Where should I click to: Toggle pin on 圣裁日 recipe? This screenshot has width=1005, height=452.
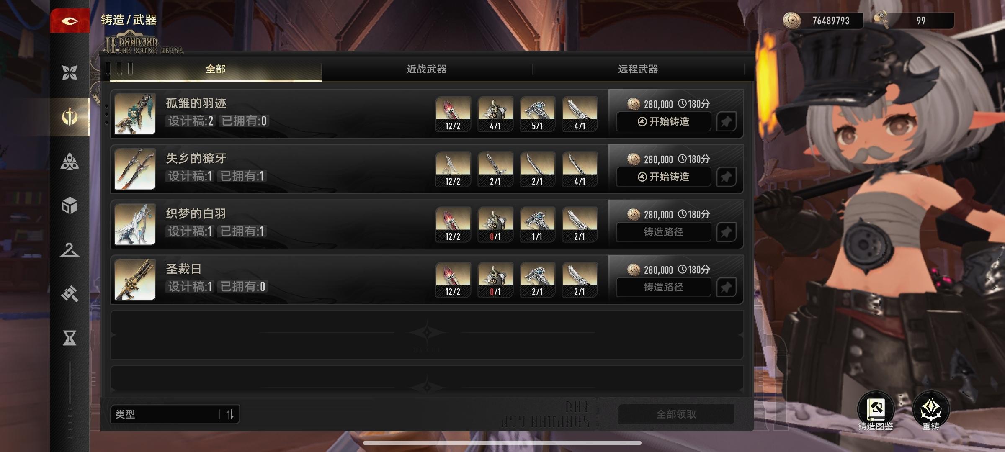[726, 288]
